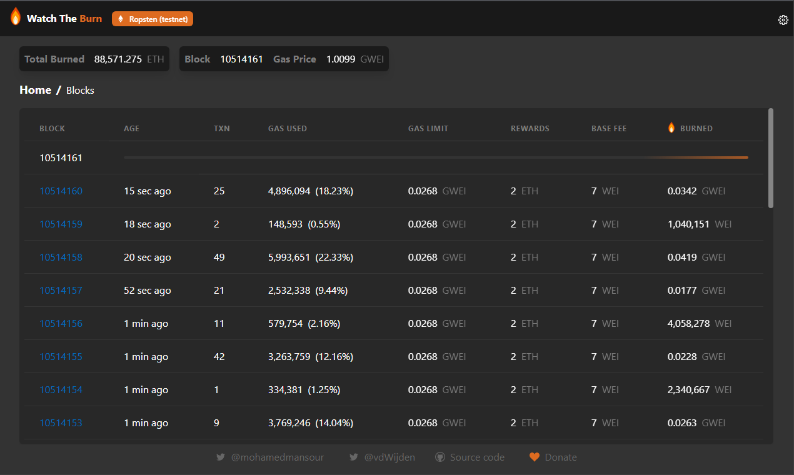
Task: Click burned value 4,058,278 WEI
Action: (x=700, y=324)
